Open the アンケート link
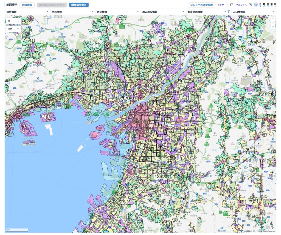281x235 pixels. 223,5
